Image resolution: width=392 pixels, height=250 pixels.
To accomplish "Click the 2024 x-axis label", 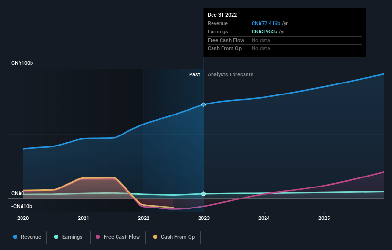I will pyautogui.click(x=264, y=219).
